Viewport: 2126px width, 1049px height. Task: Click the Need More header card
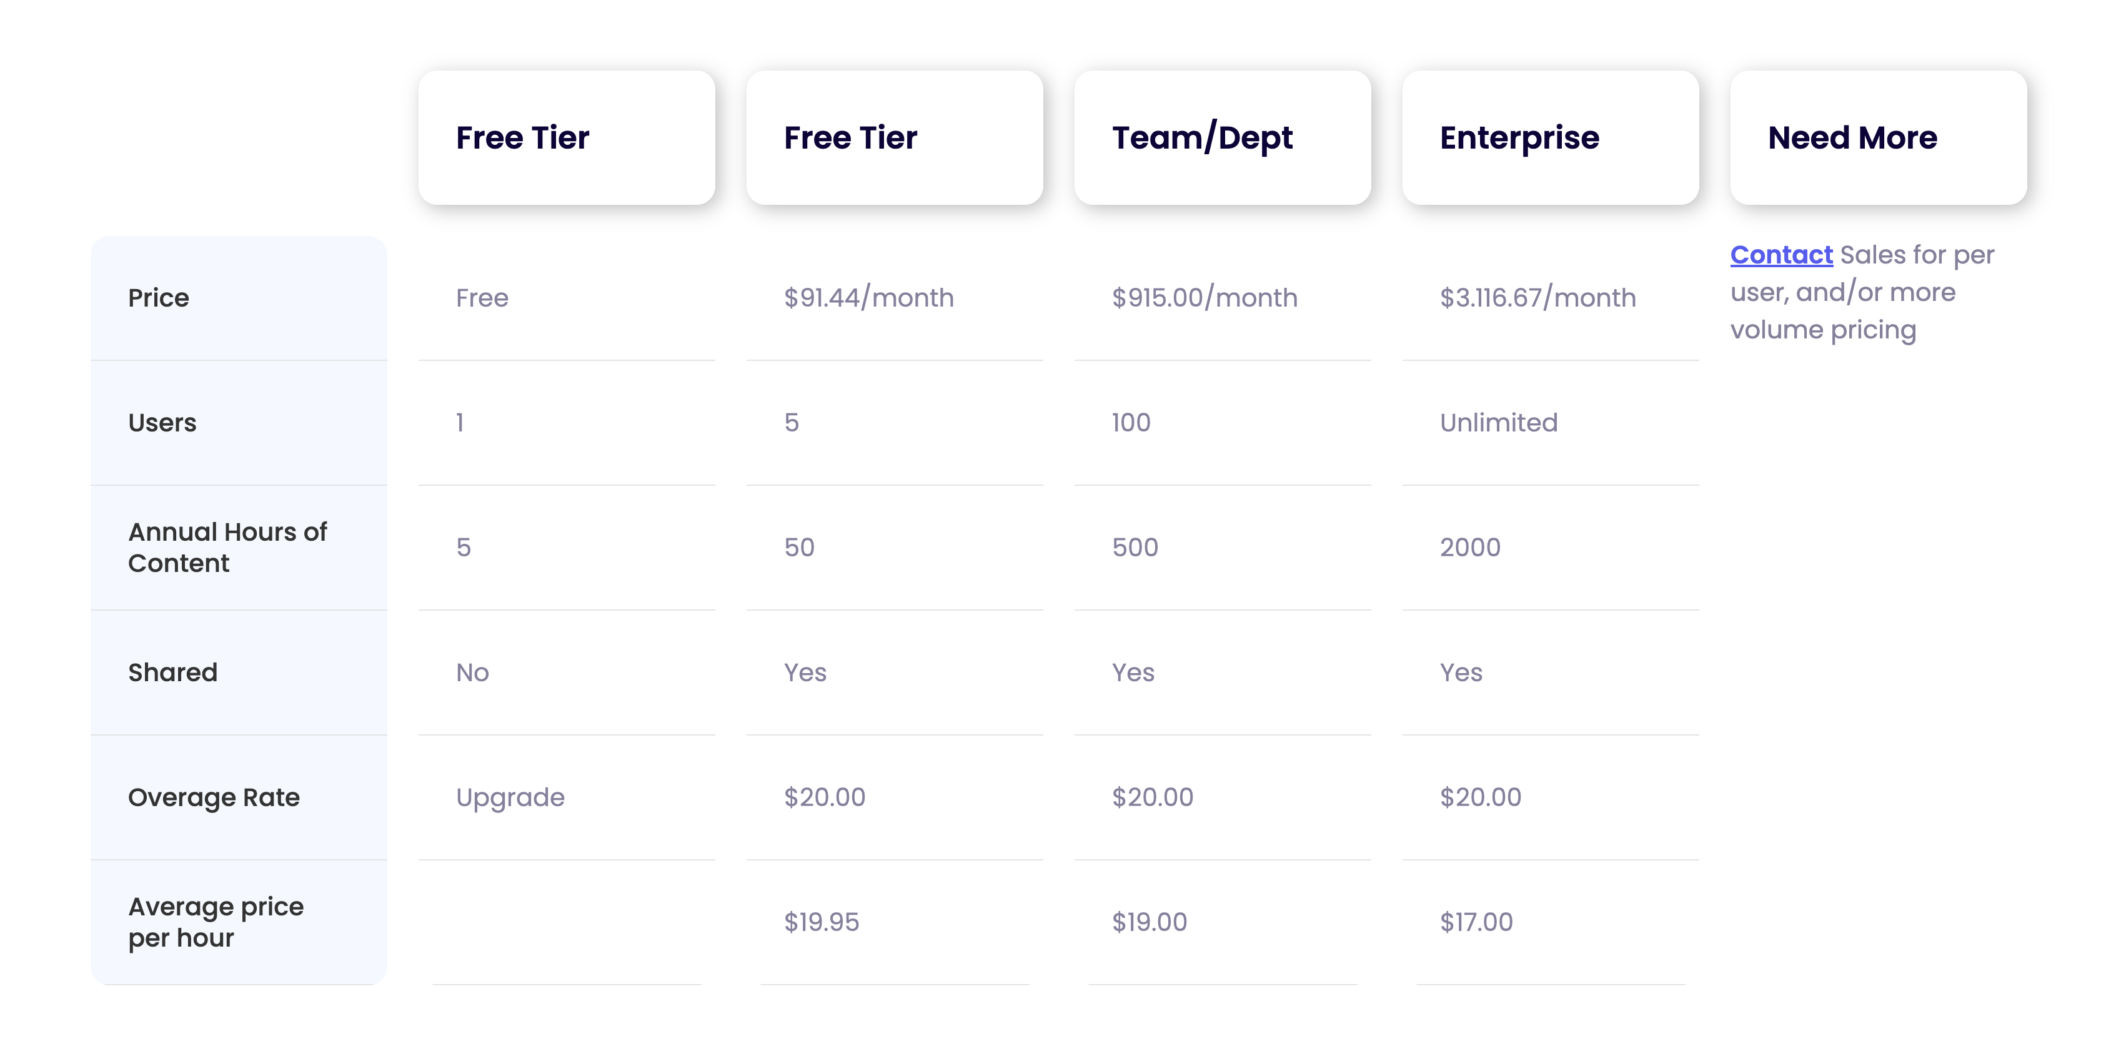[1877, 138]
